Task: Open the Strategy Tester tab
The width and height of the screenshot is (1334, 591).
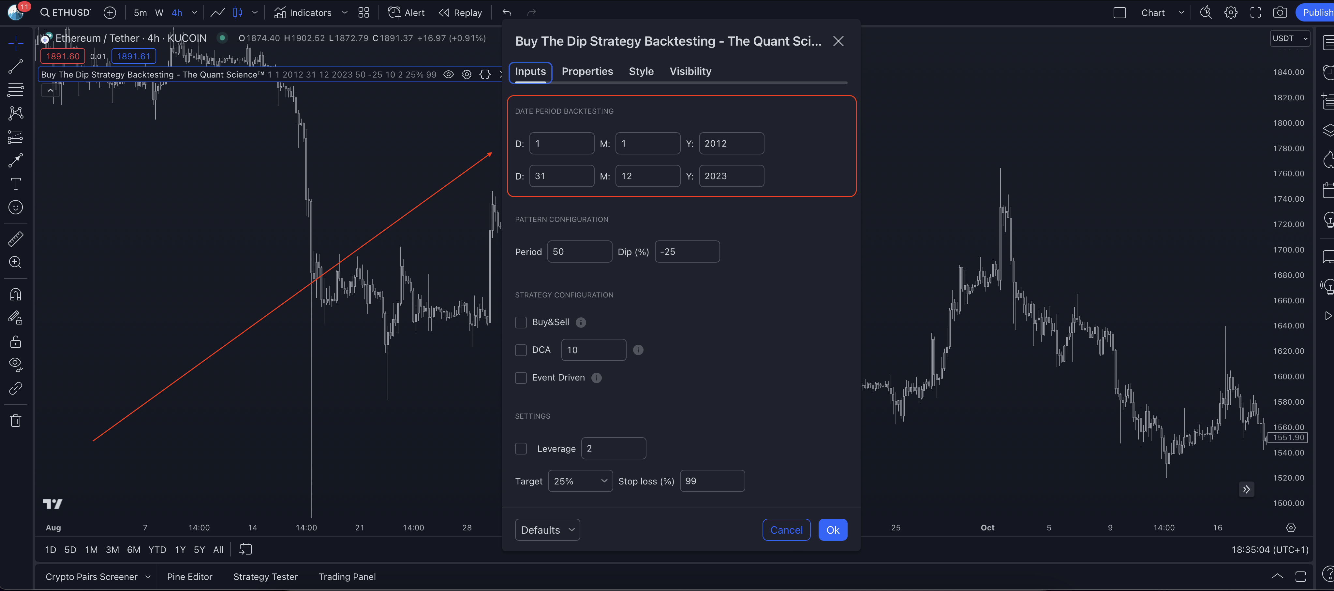Action: pyautogui.click(x=265, y=577)
